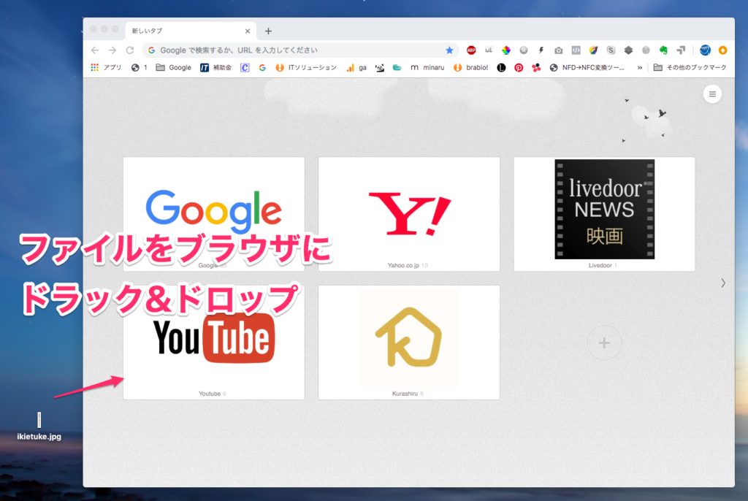The image size is (748, 501).
Task: Open the Kurashiru speed dial tile
Action: 409,343
